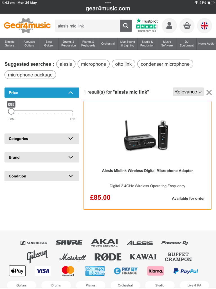Click the PayPal payment logo
Image resolution: width=216 pixels, height=289 pixels.
click(x=186, y=271)
